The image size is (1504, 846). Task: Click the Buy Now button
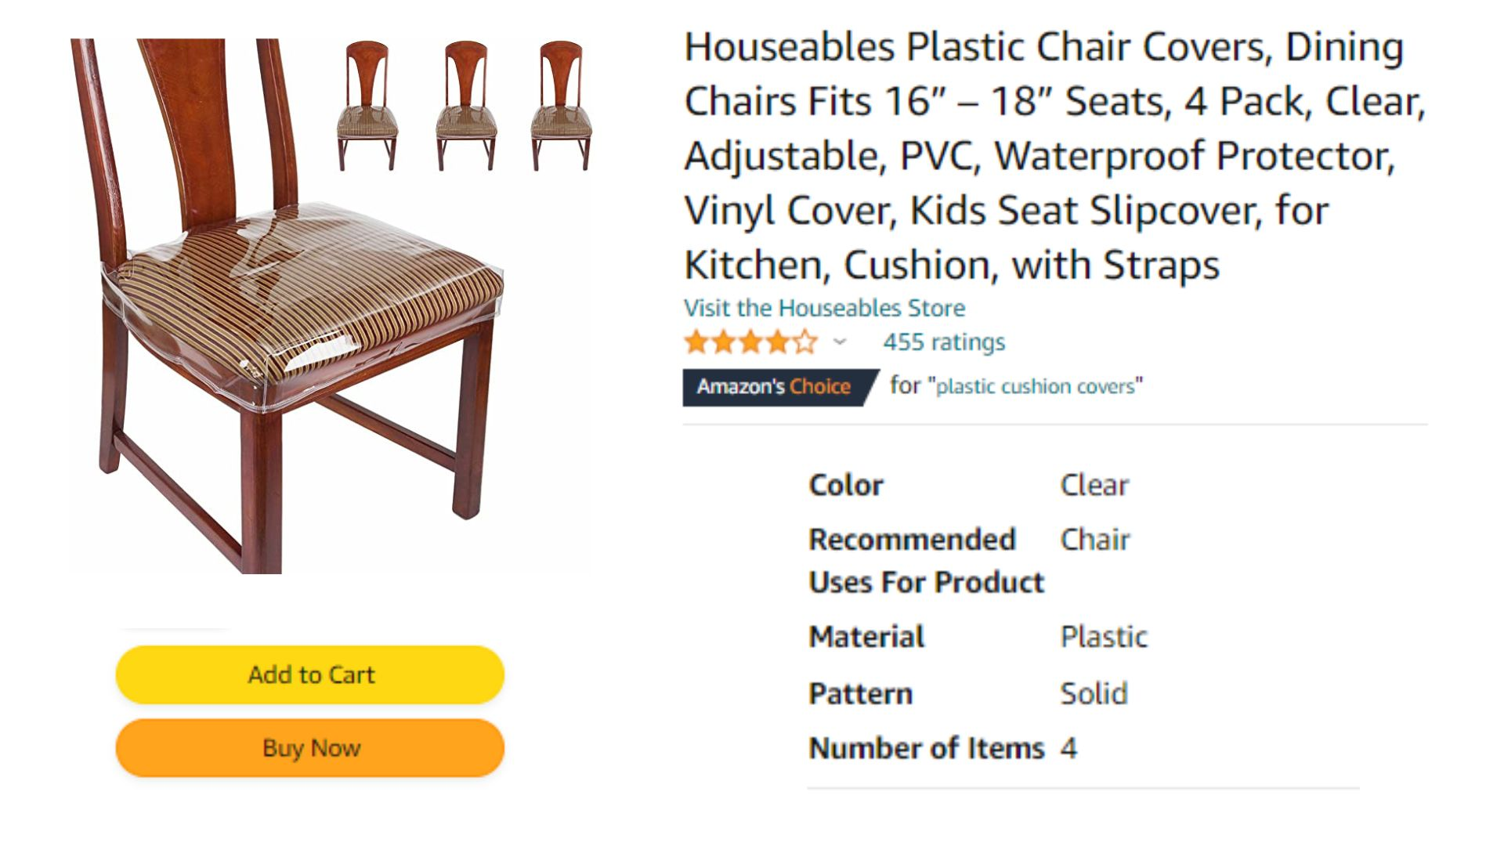[x=310, y=748]
